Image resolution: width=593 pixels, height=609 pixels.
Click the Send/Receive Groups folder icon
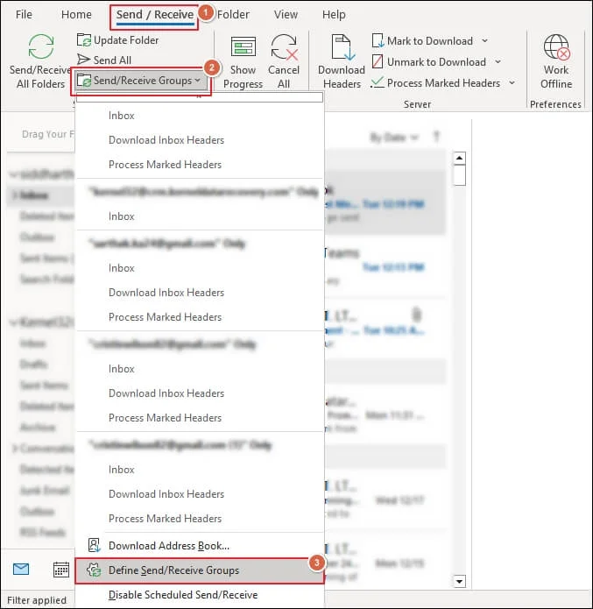[84, 81]
